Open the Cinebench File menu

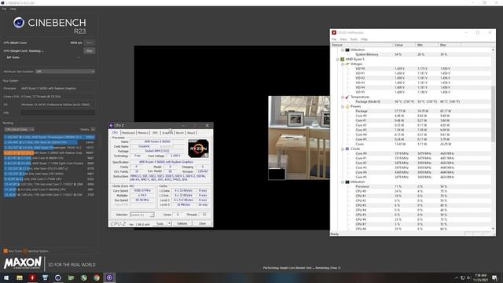pos(4,9)
